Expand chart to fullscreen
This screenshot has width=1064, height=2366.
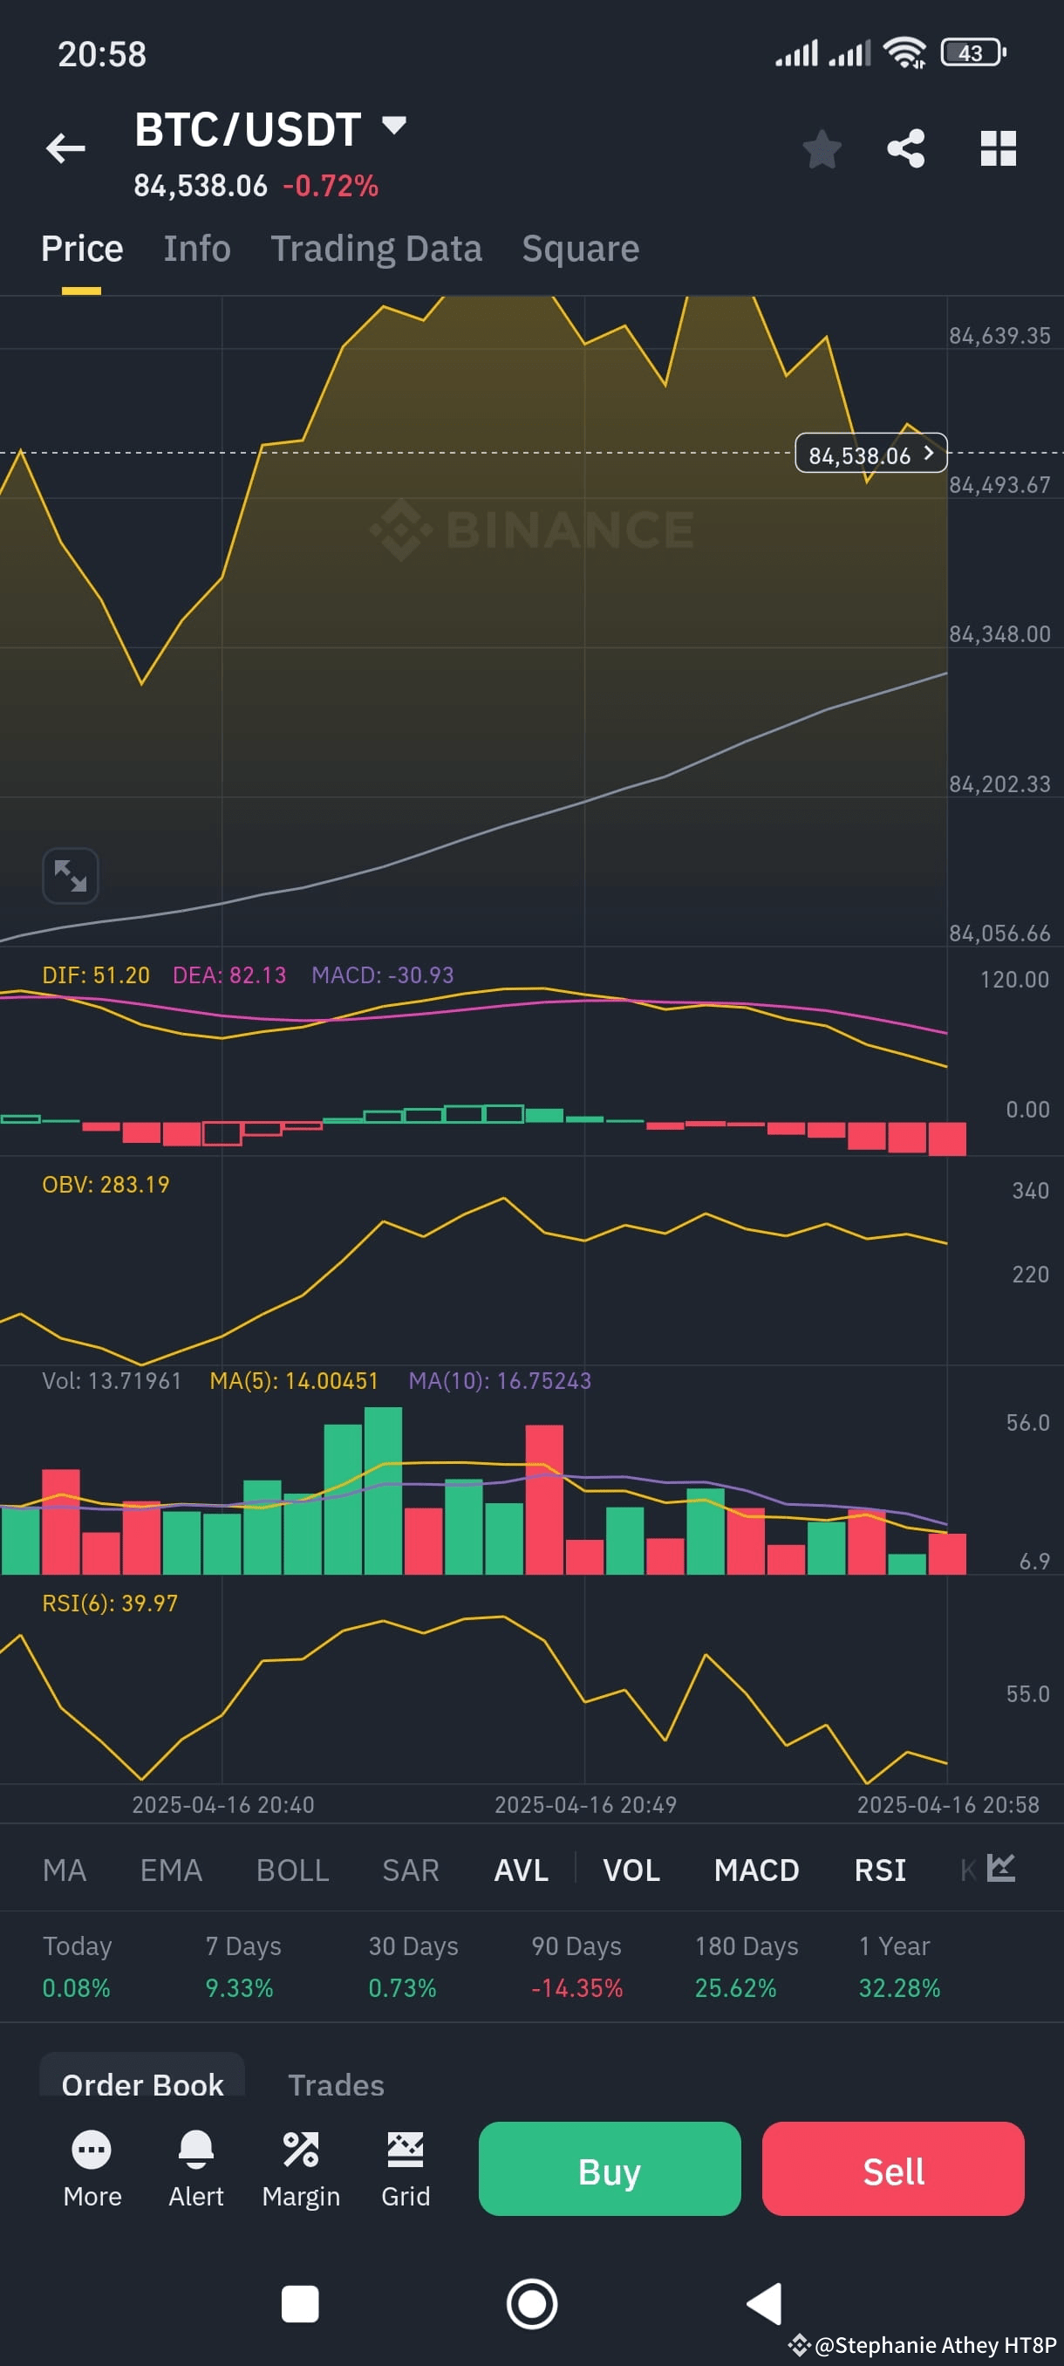point(71,876)
